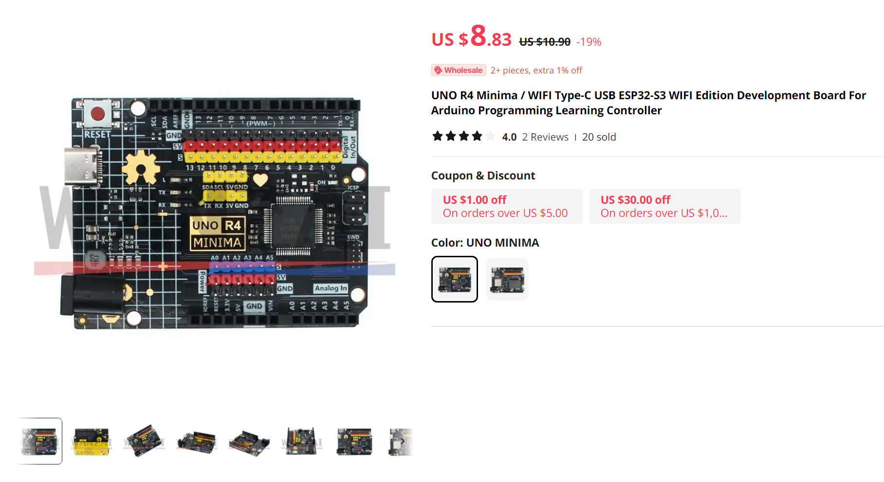Viewport: 884px width, 482px height.
Task: Open the fourth product thumbnail
Action: point(197,442)
